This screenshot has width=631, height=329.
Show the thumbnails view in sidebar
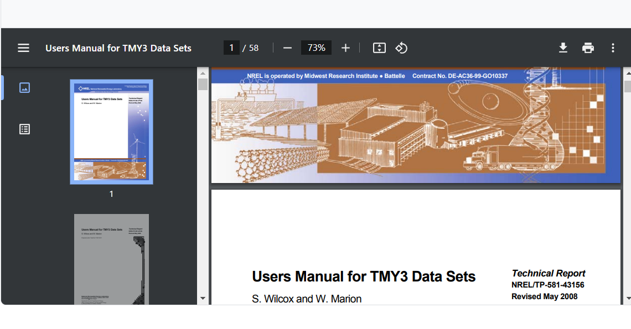24,87
